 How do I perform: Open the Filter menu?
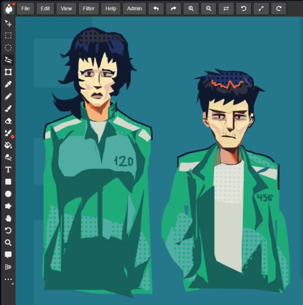click(x=89, y=9)
